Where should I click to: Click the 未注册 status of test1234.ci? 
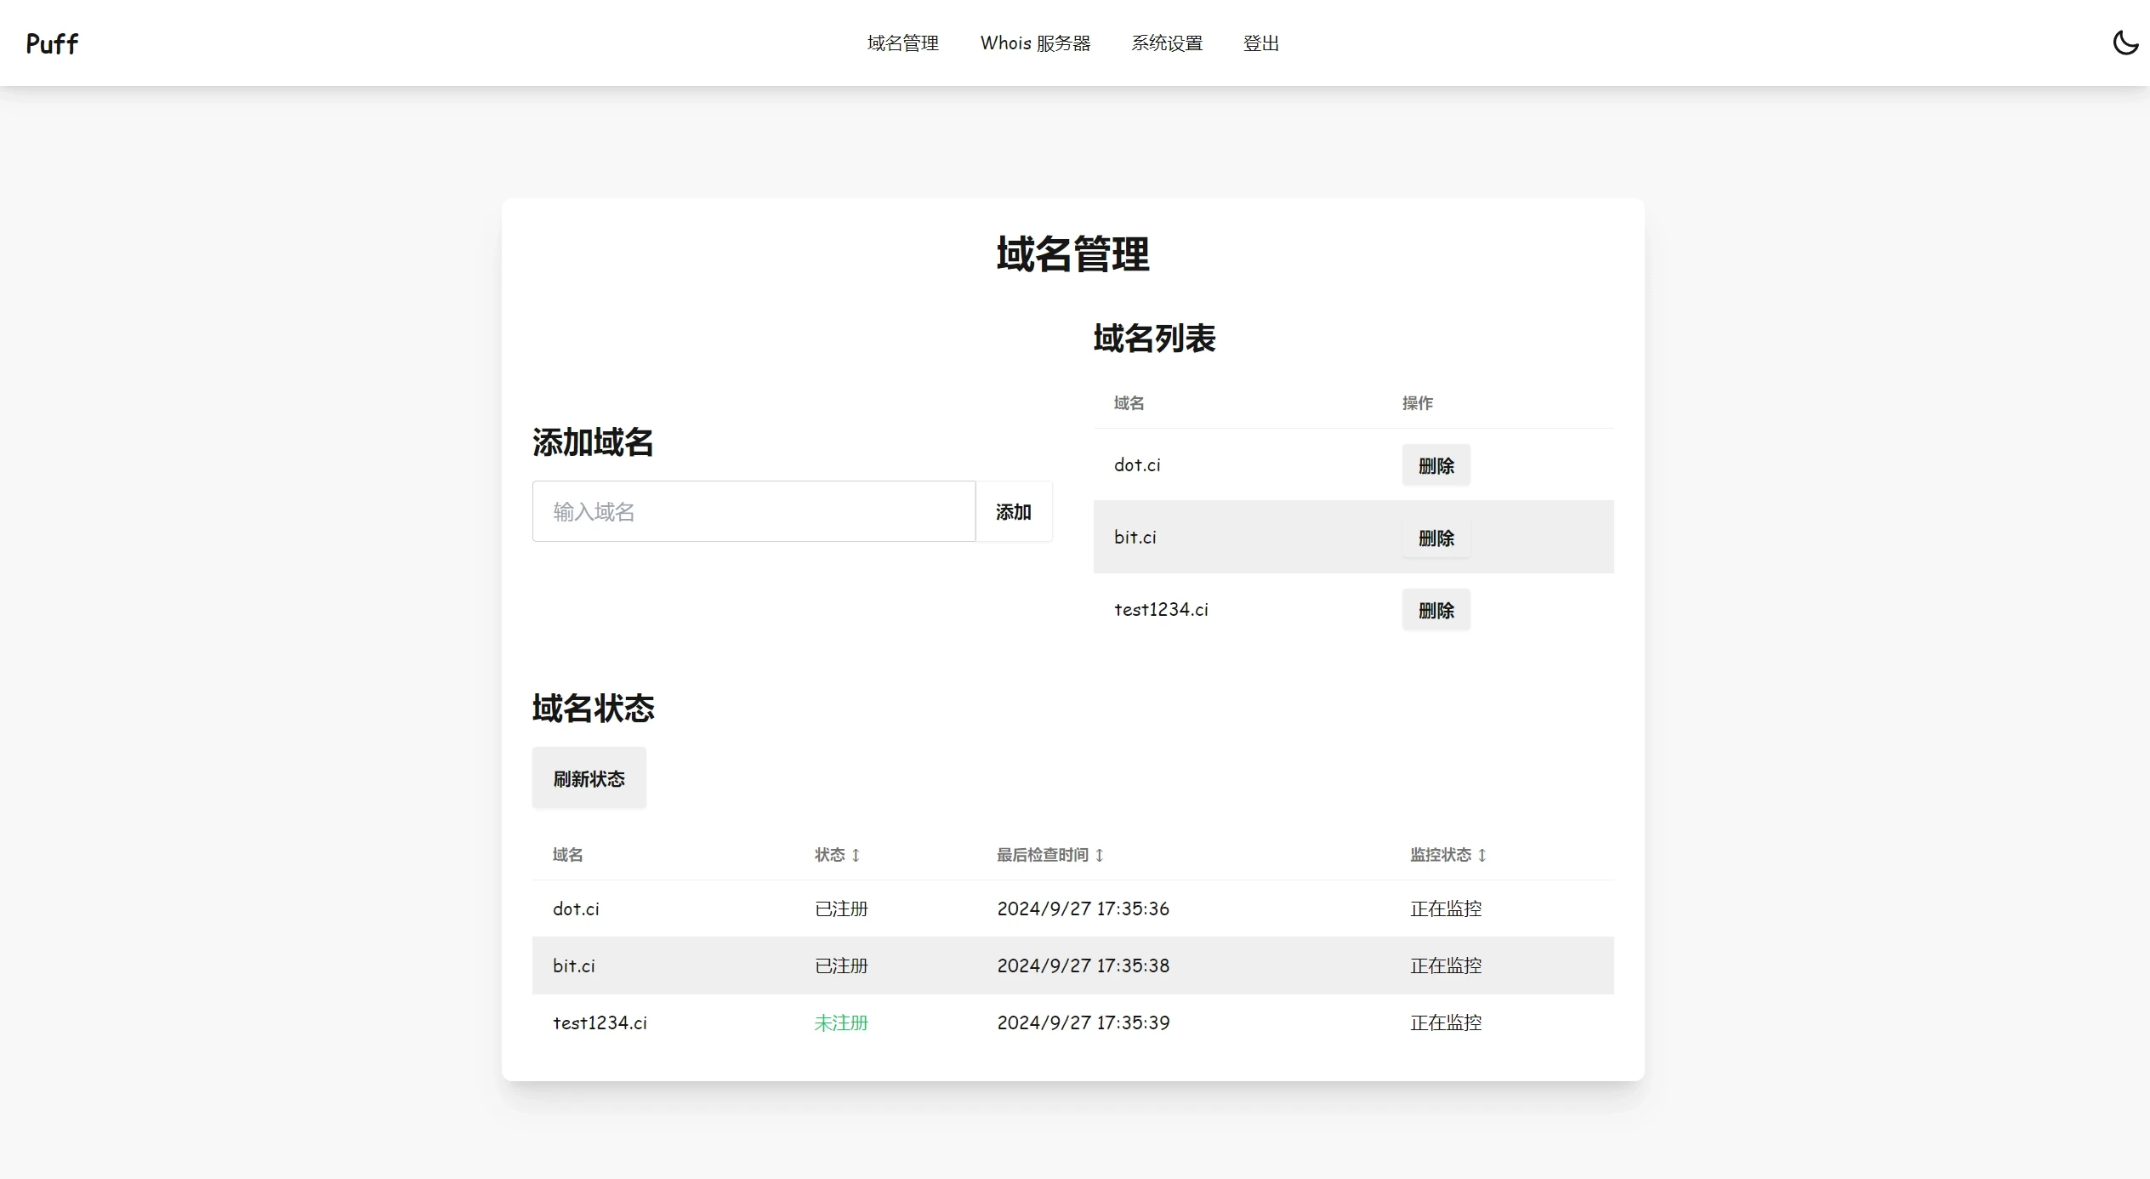coord(840,1022)
